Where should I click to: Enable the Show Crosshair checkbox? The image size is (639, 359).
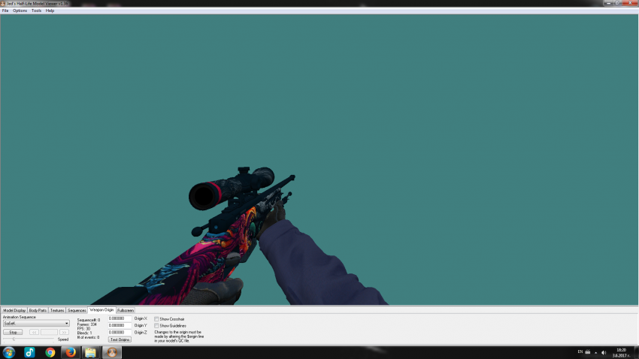[156, 319]
